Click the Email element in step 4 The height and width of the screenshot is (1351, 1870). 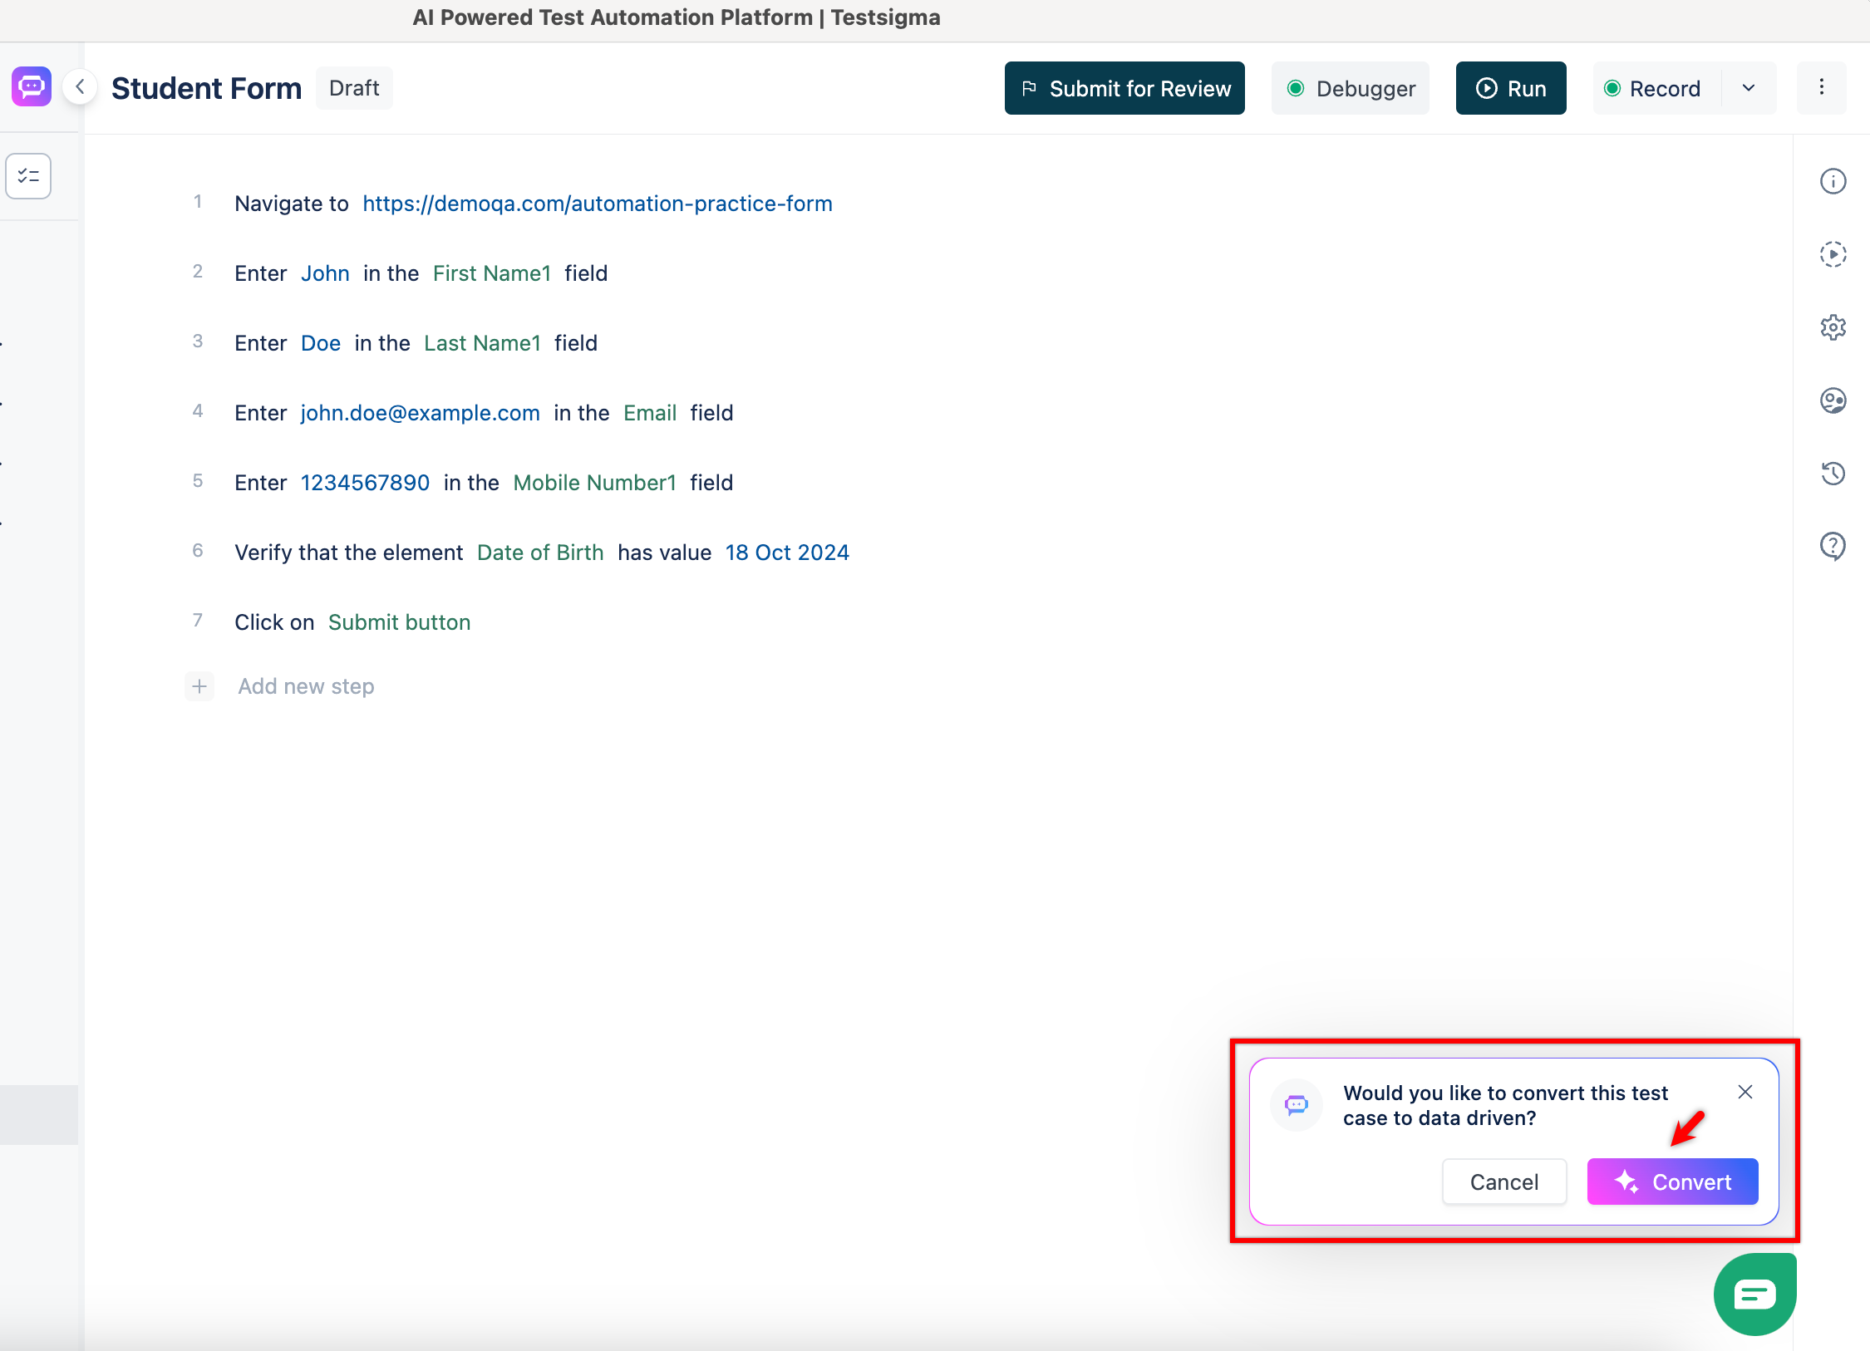(x=650, y=413)
